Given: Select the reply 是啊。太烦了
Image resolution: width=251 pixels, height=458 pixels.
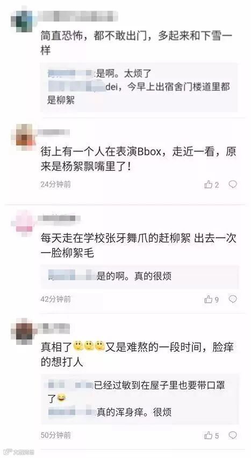Looking at the screenshot, I should coord(99,74).
